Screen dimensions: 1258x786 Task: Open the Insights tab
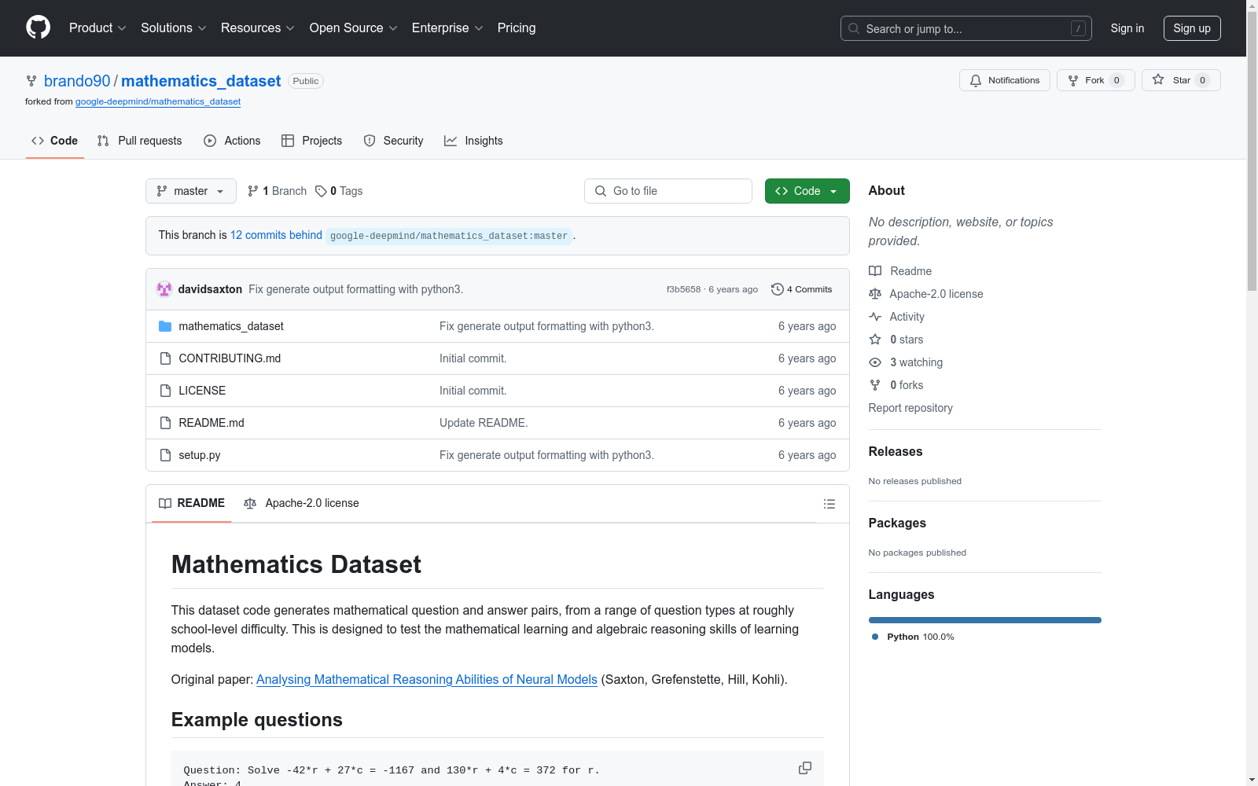click(x=473, y=141)
